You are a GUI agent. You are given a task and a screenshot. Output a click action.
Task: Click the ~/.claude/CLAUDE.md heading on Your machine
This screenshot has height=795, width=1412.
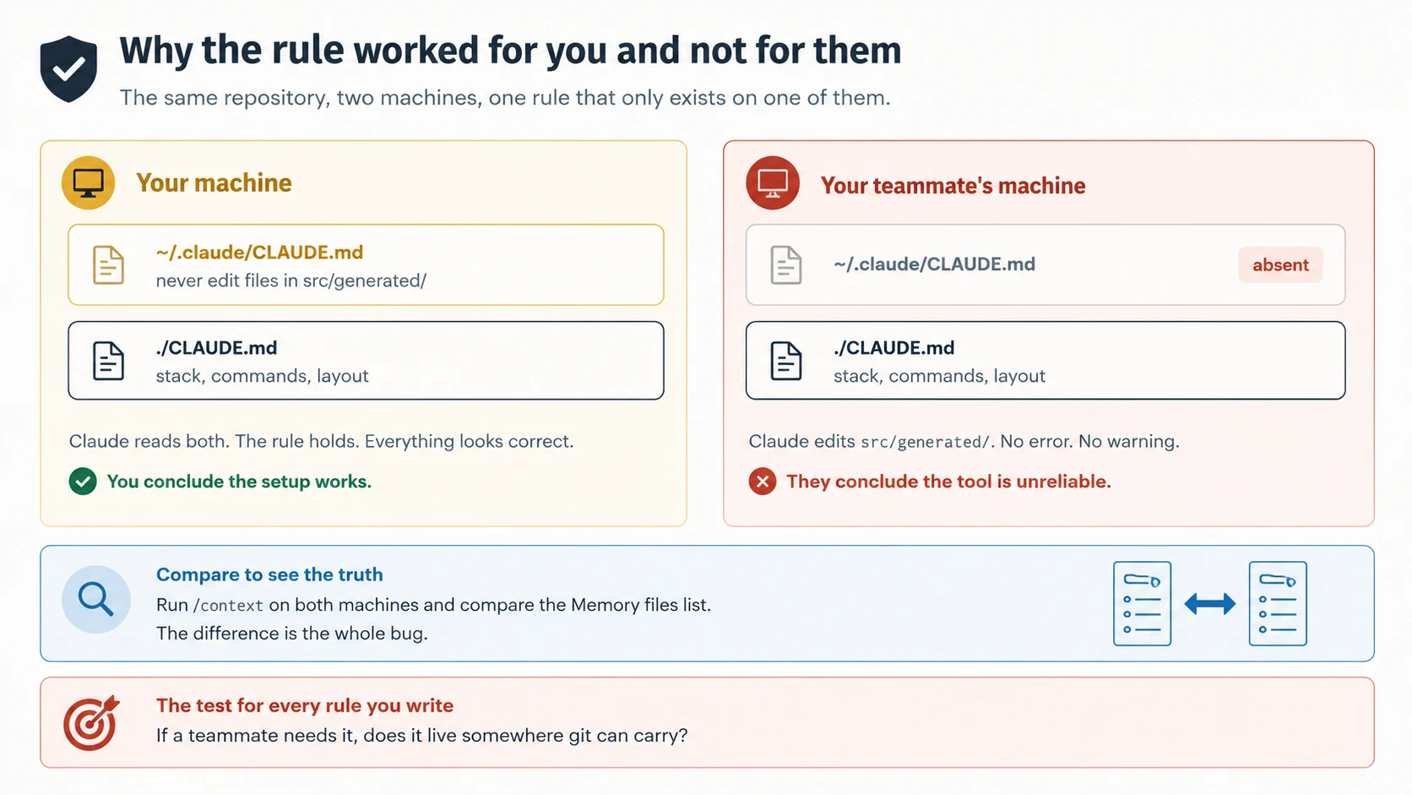click(259, 252)
